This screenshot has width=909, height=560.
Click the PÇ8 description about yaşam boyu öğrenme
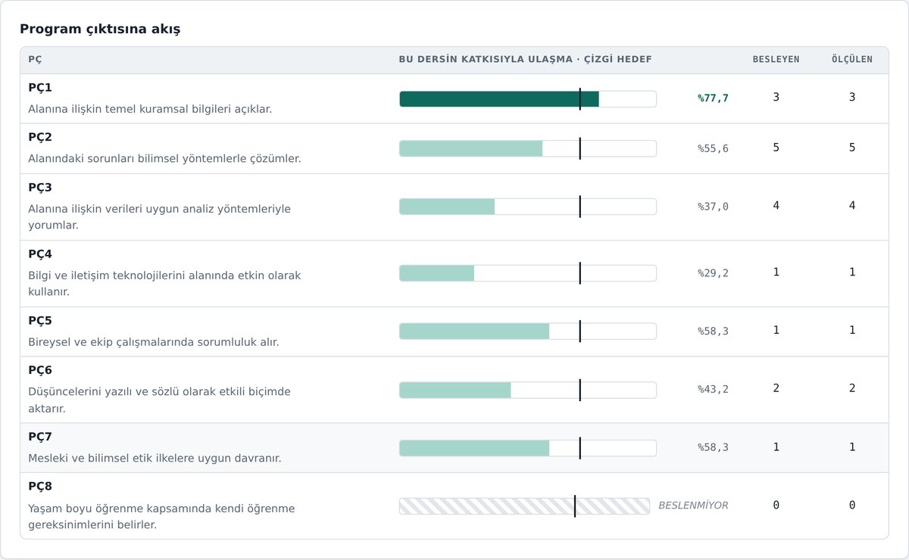(161, 517)
